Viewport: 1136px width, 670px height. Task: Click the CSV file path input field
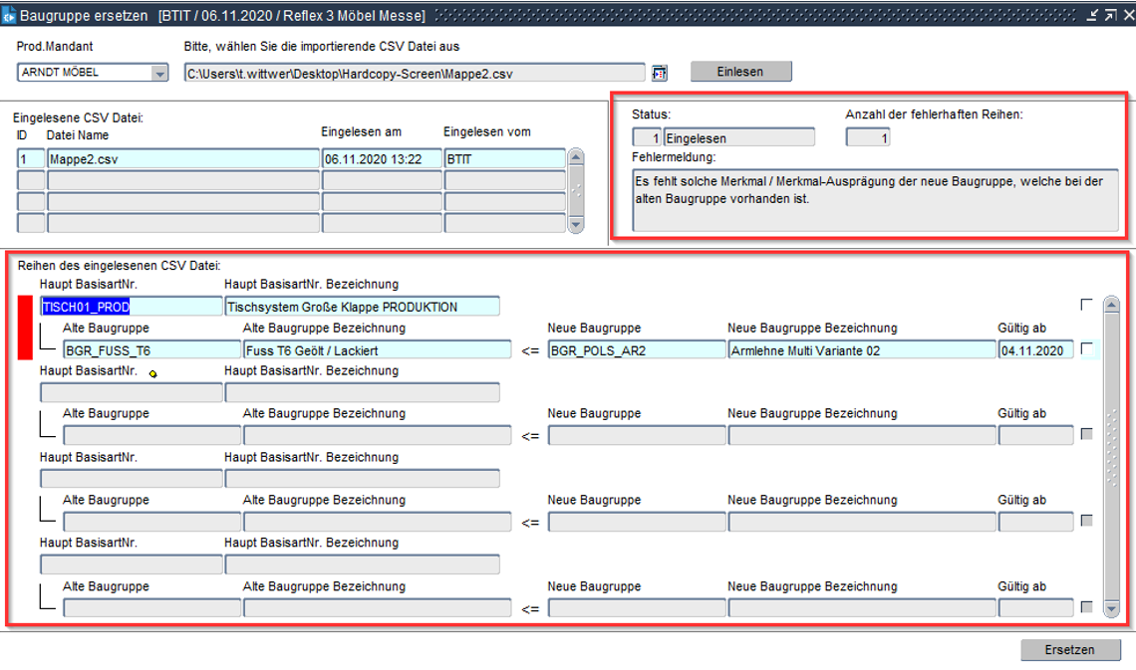(414, 73)
